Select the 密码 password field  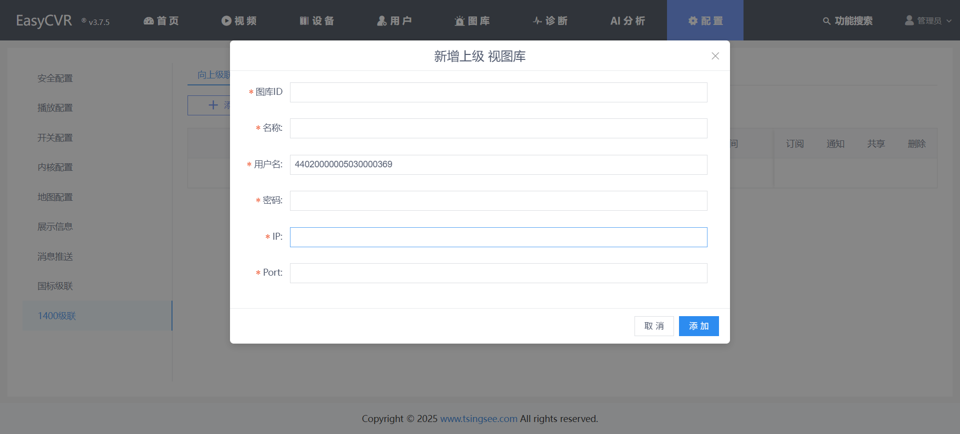click(498, 201)
